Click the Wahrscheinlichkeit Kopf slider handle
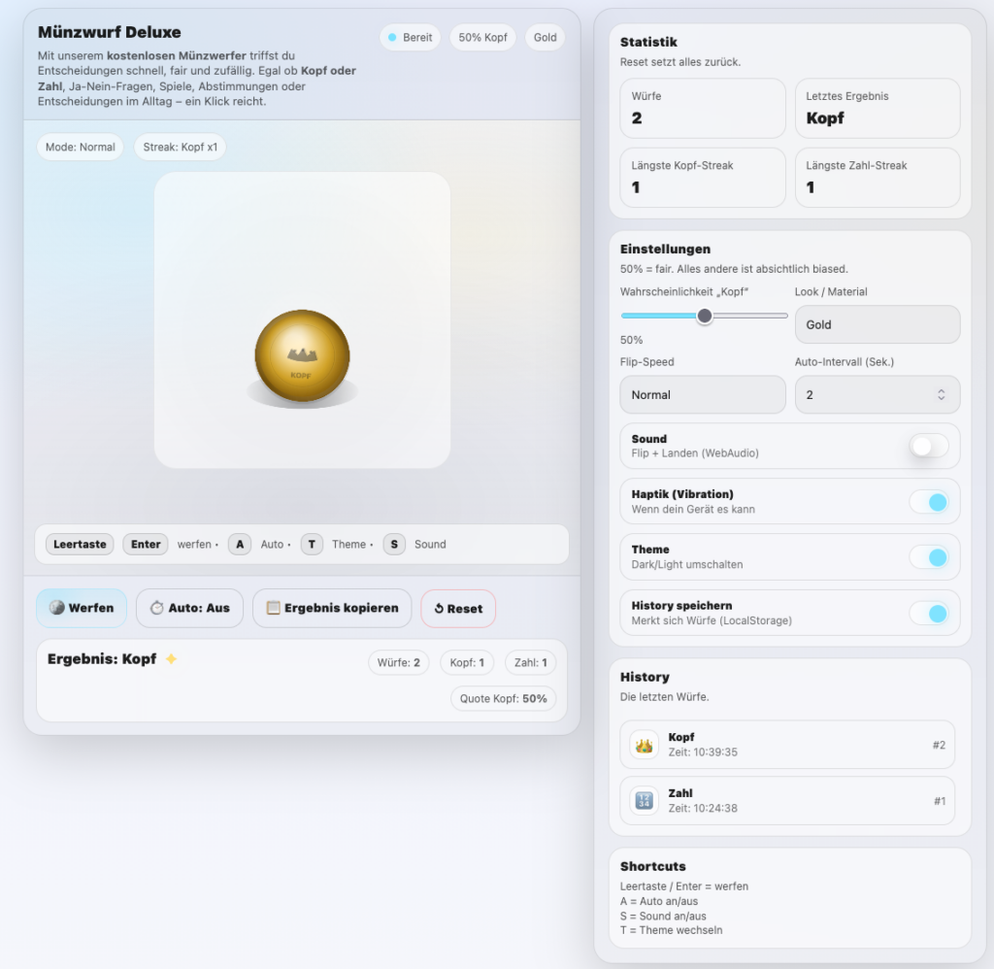This screenshot has height=969, width=994. pyautogui.click(x=705, y=316)
